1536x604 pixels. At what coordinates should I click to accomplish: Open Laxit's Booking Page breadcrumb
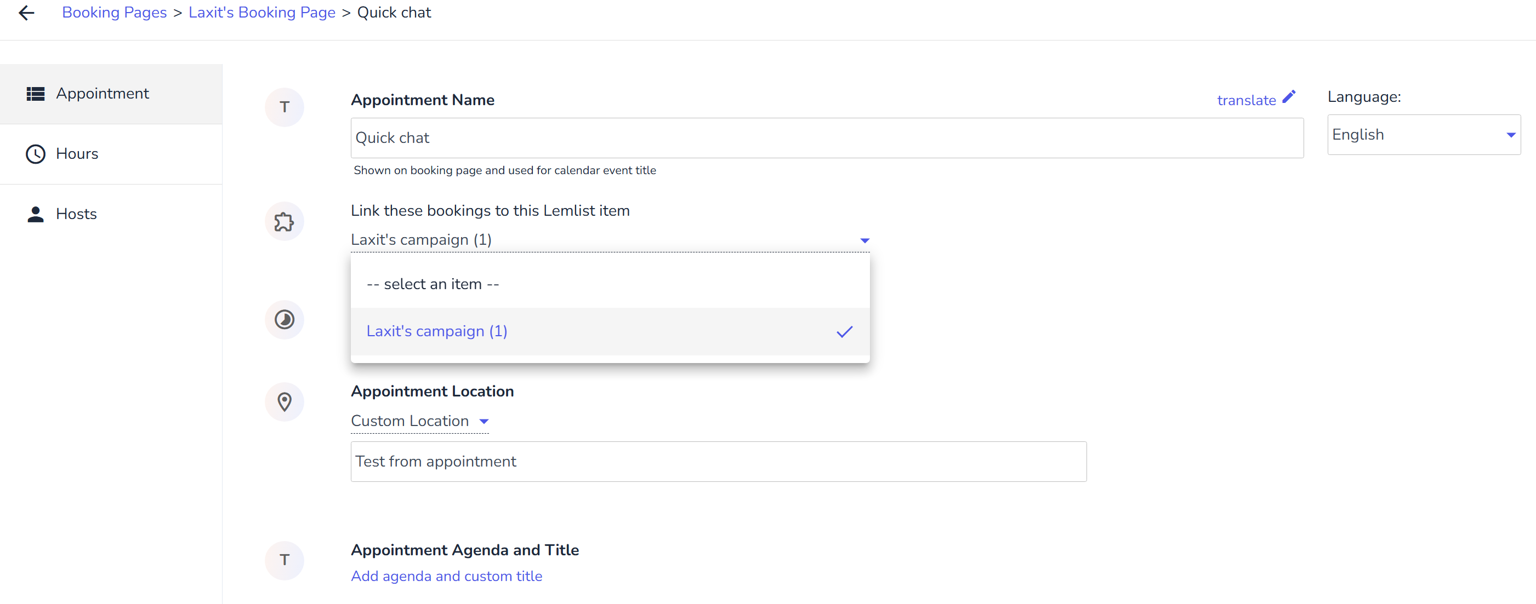262,13
